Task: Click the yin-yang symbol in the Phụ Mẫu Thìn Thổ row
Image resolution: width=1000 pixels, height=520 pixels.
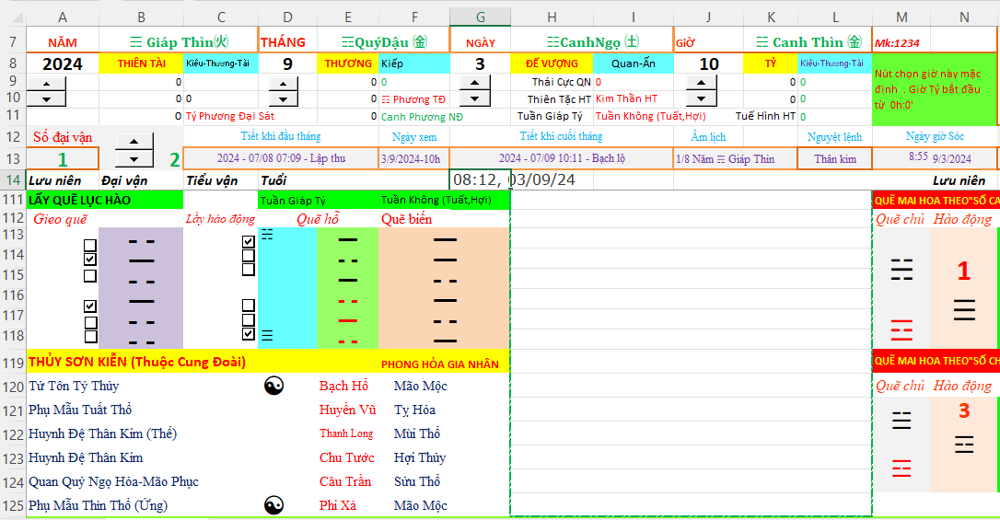Action: click(x=273, y=505)
